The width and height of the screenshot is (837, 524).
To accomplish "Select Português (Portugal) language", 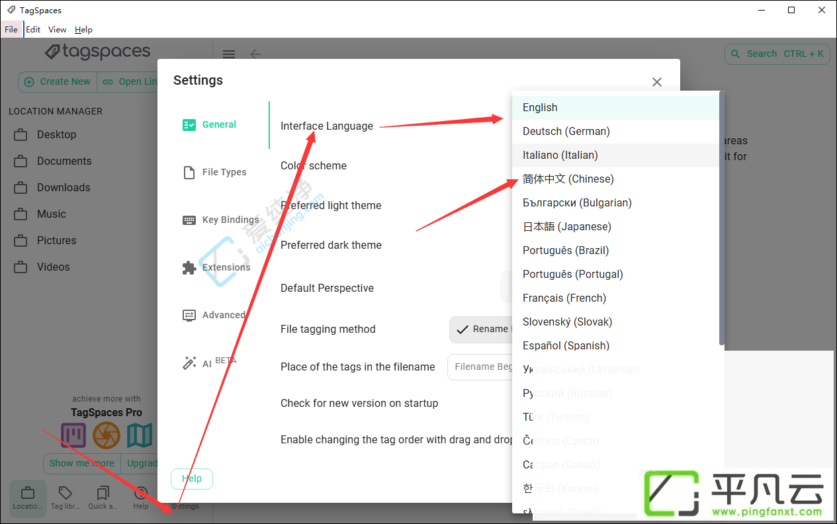I will pyautogui.click(x=615, y=274).
